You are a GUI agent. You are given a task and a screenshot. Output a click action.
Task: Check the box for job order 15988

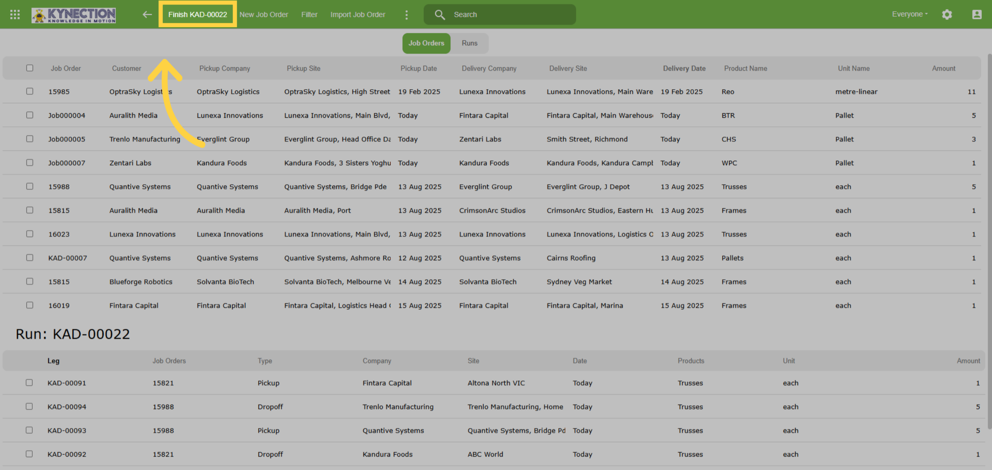pos(30,186)
